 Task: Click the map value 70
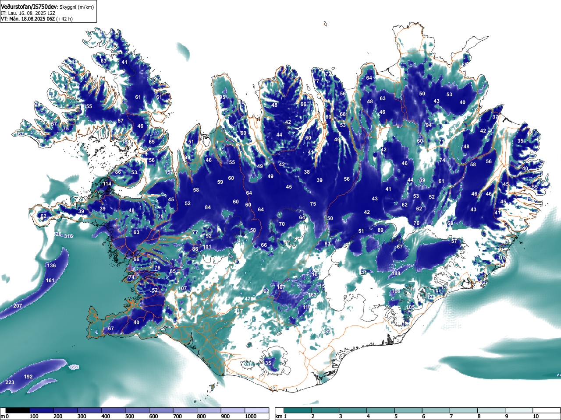tap(282, 224)
